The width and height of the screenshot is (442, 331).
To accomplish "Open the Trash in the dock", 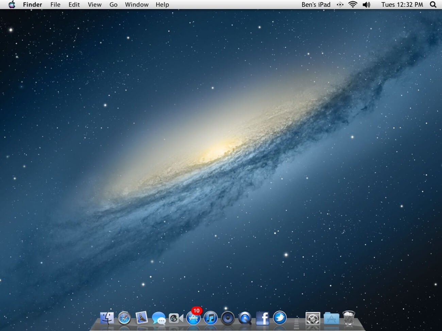I will [348, 318].
